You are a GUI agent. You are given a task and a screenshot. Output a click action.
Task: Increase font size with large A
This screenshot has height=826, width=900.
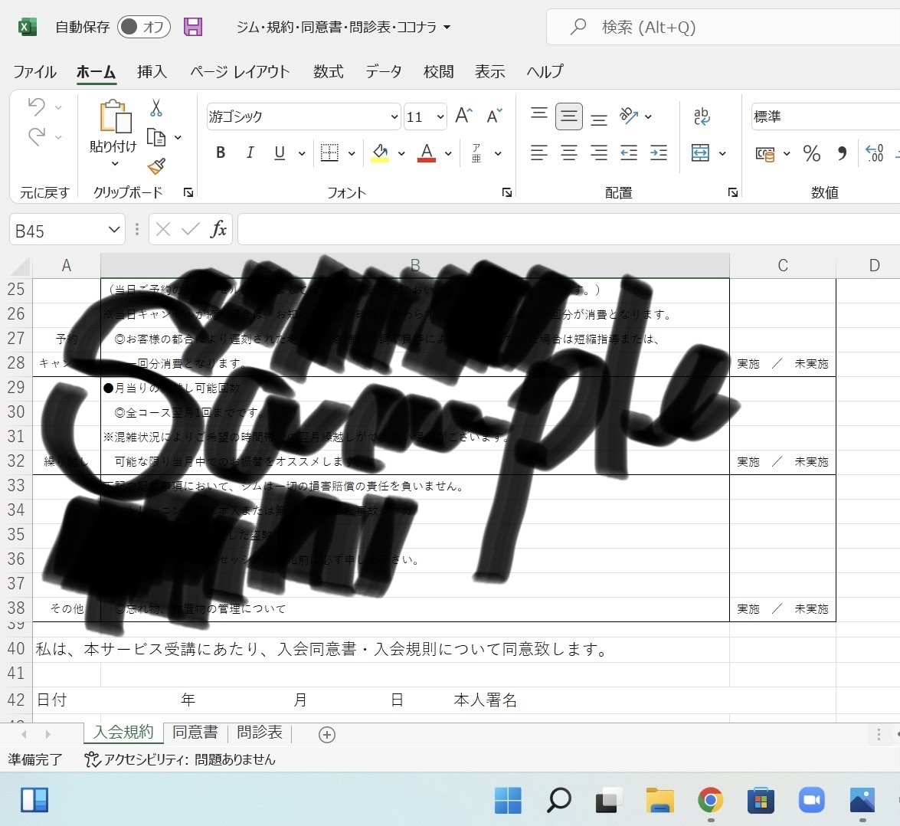tap(463, 116)
